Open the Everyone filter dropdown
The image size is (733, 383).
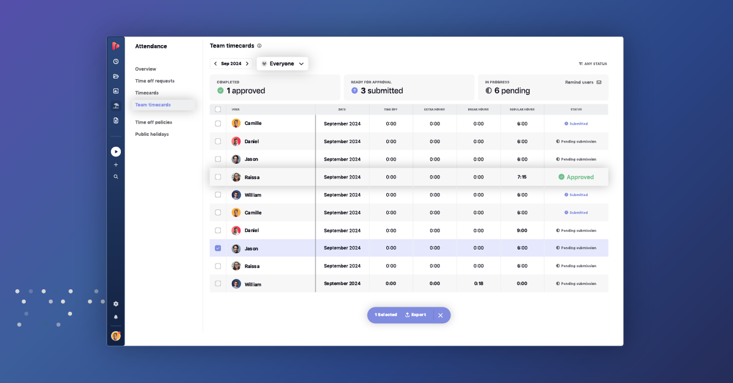coord(282,63)
